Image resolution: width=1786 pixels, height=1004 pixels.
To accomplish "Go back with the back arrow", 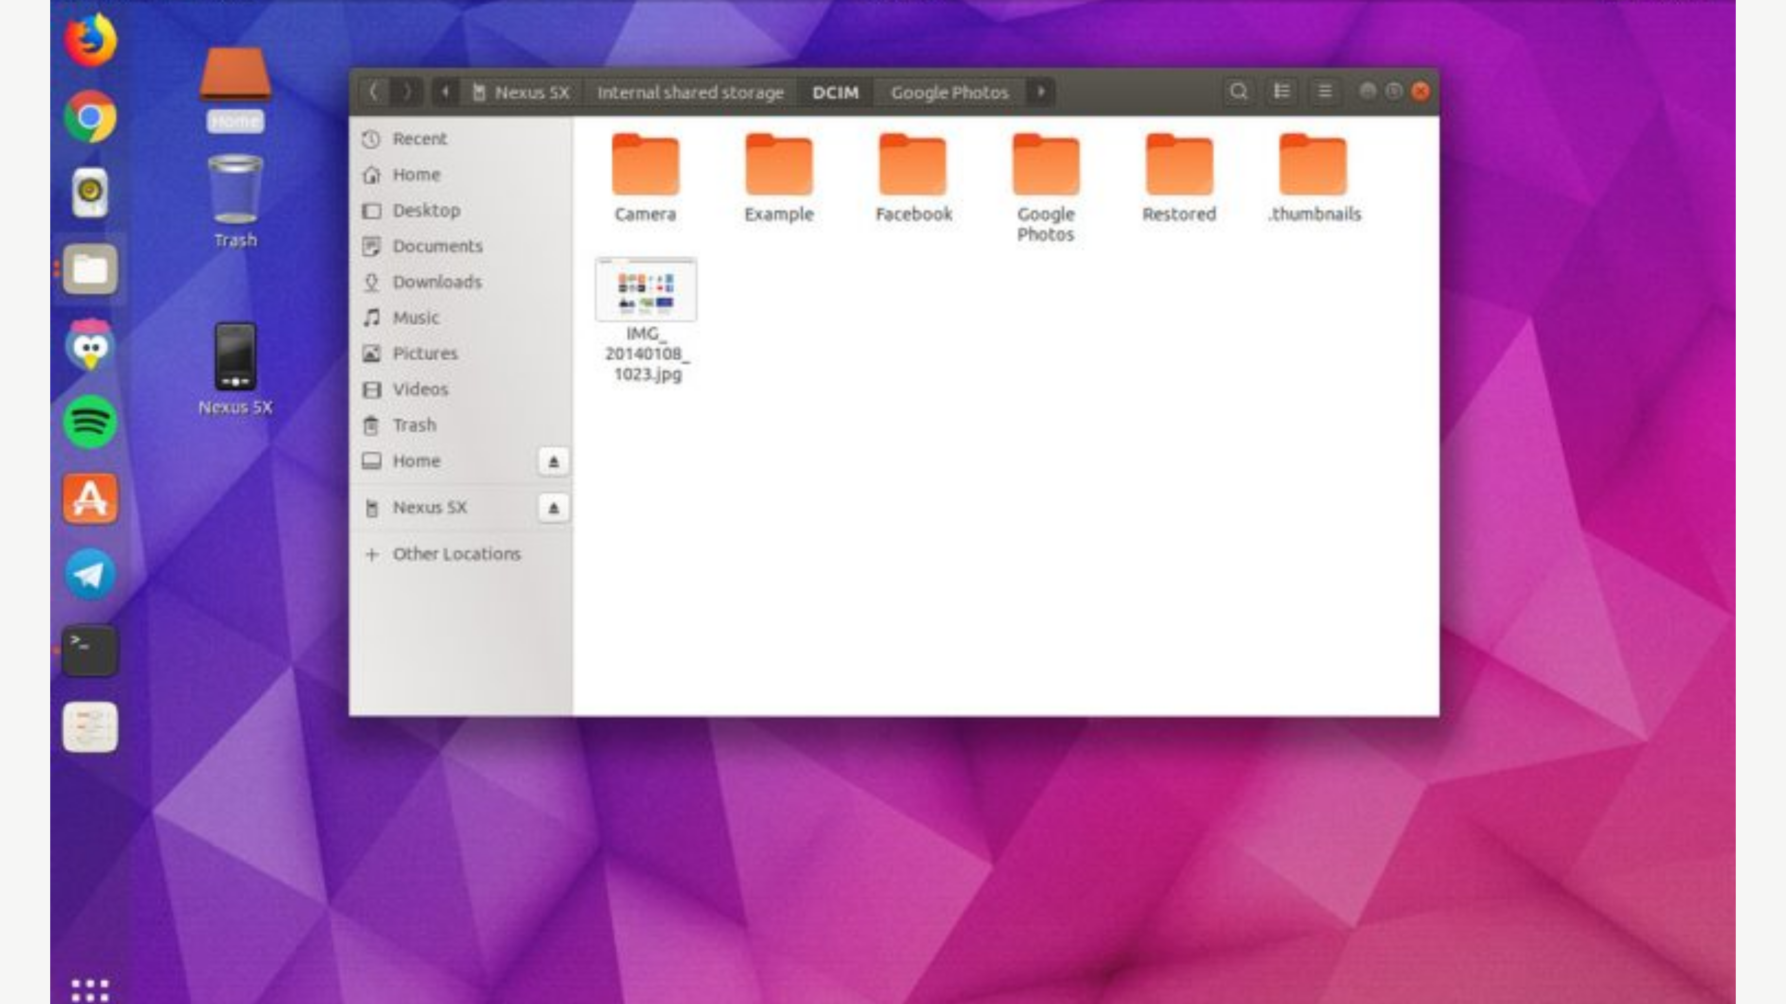I will 374,92.
